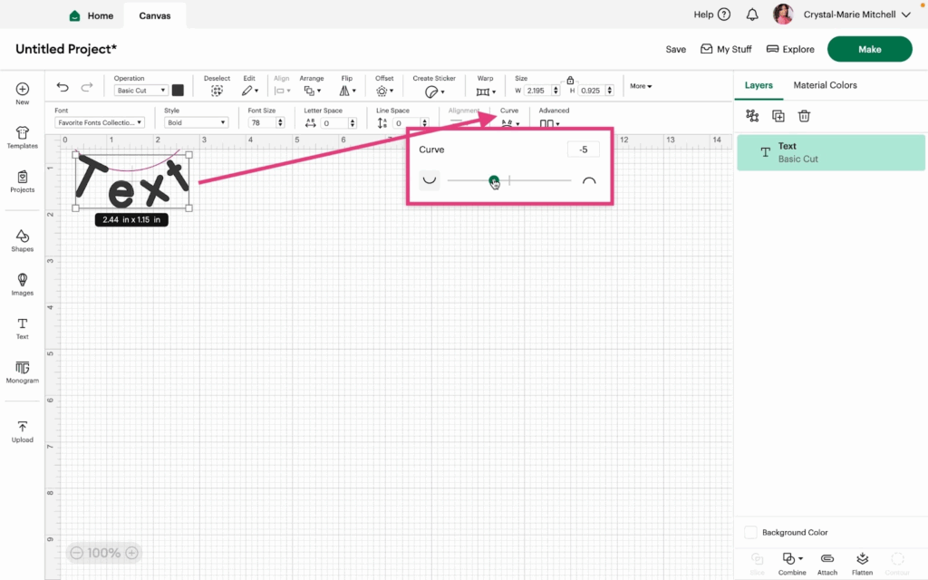The width and height of the screenshot is (928, 580).
Task: Open the Monogram tool
Action: click(23, 372)
